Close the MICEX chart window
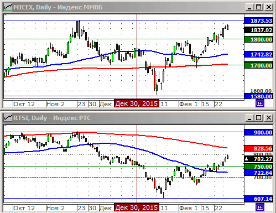 [x=269, y=7]
